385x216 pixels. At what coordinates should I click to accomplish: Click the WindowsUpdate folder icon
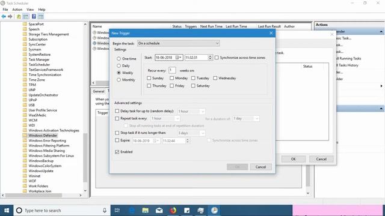tap(25, 171)
